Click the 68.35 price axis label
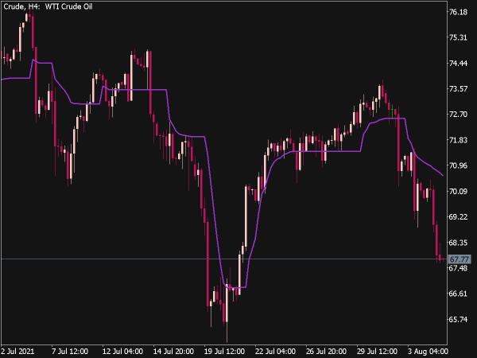 (x=458, y=243)
